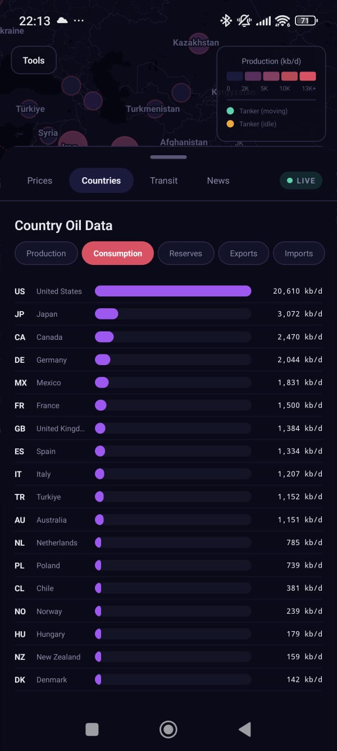Choose the Imports filter button
Image resolution: width=337 pixels, height=751 pixels.
[298, 253]
